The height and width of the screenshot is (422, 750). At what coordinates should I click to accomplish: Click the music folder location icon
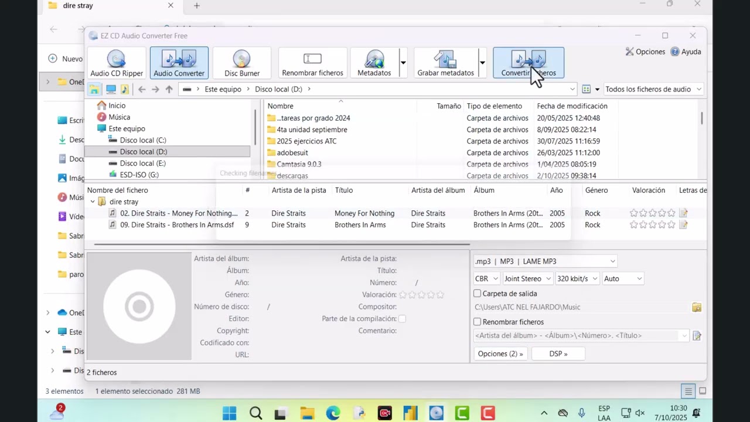(x=124, y=89)
